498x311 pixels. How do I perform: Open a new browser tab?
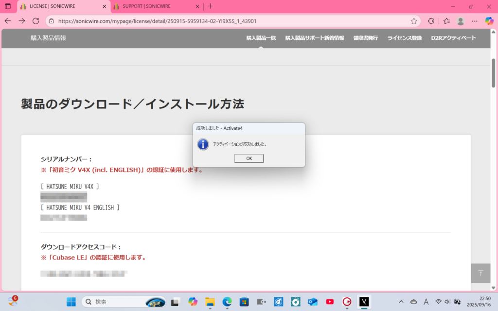210,6
